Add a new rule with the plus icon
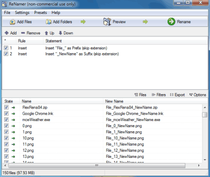 [7, 33]
